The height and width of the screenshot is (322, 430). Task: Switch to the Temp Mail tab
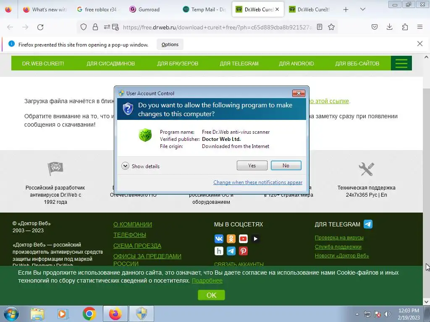(x=204, y=9)
